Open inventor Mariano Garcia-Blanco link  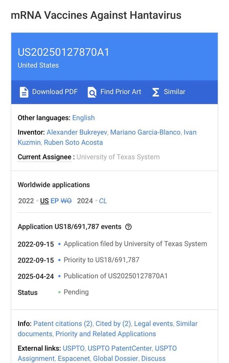tap(145, 132)
